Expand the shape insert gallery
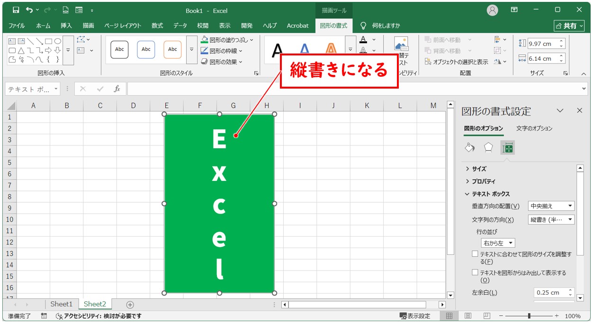 click(68, 50)
